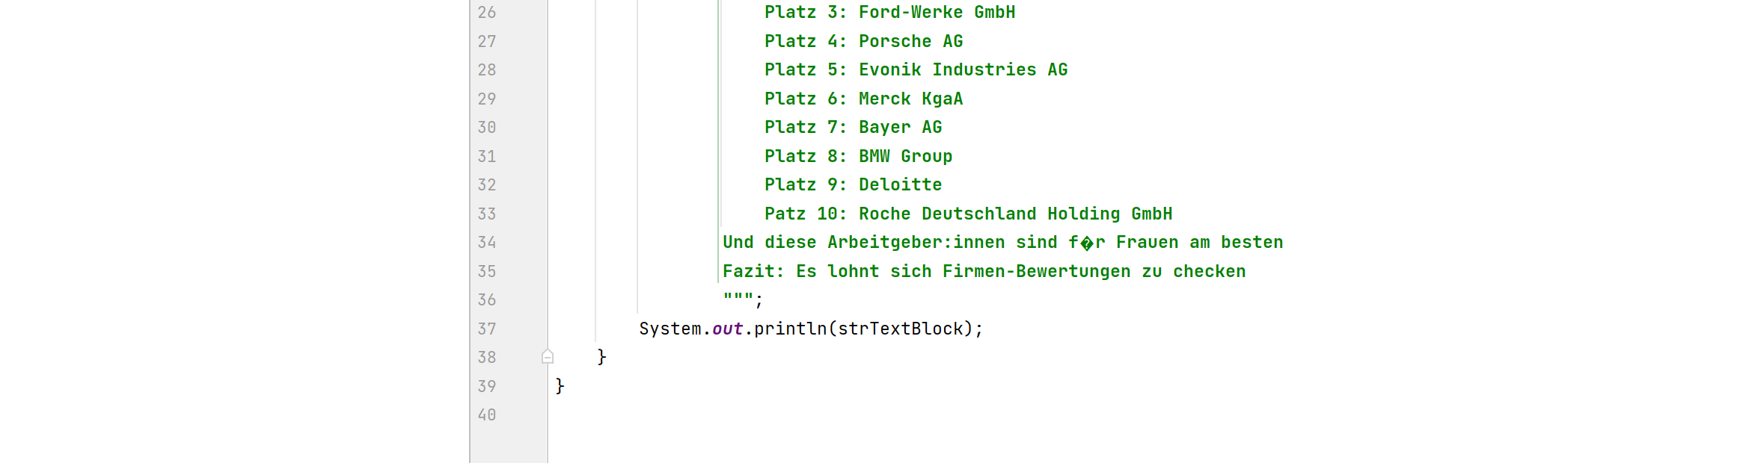The height and width of the screenshot is (463, 1743).
Task: Click the closing triple quotes of text block
Action: pyautogui.click(x=738, y=298)
